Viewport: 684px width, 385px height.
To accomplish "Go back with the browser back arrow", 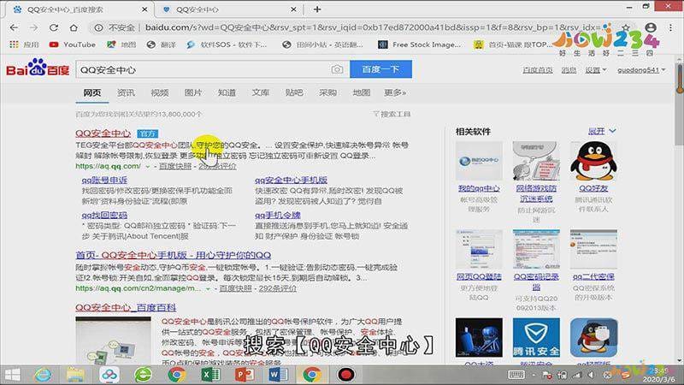I will (14, 27).
